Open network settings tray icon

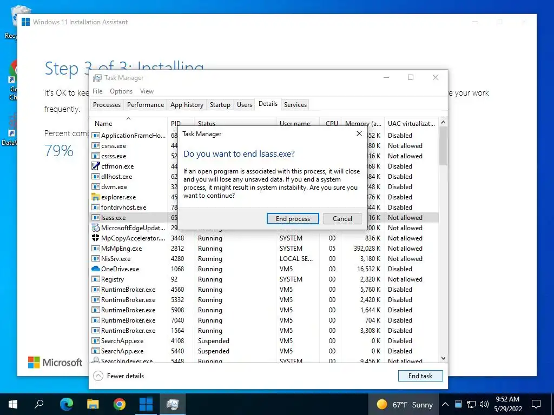(x=471, y=404)
